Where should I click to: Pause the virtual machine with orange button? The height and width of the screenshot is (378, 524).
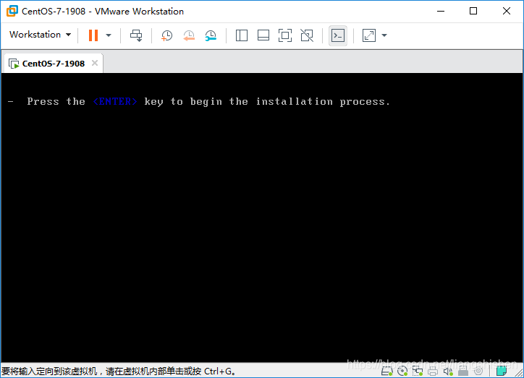coord(93,35)
